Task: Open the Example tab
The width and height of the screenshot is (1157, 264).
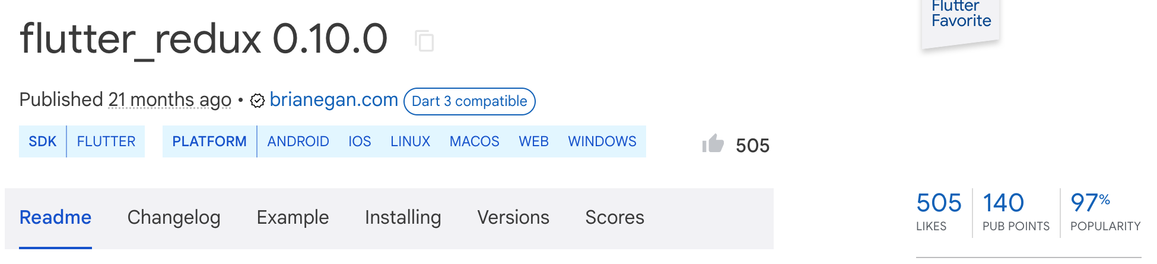Action: tap(293, 217)
